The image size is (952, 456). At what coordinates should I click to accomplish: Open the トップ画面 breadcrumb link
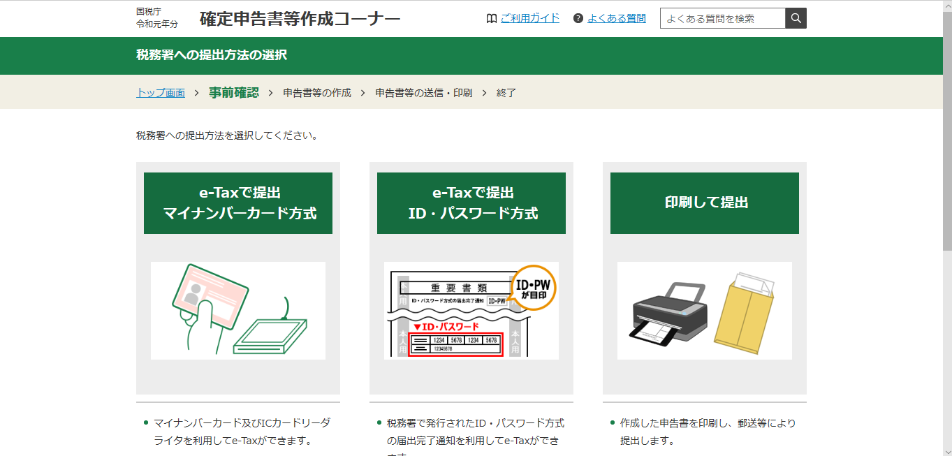point(160,91)
